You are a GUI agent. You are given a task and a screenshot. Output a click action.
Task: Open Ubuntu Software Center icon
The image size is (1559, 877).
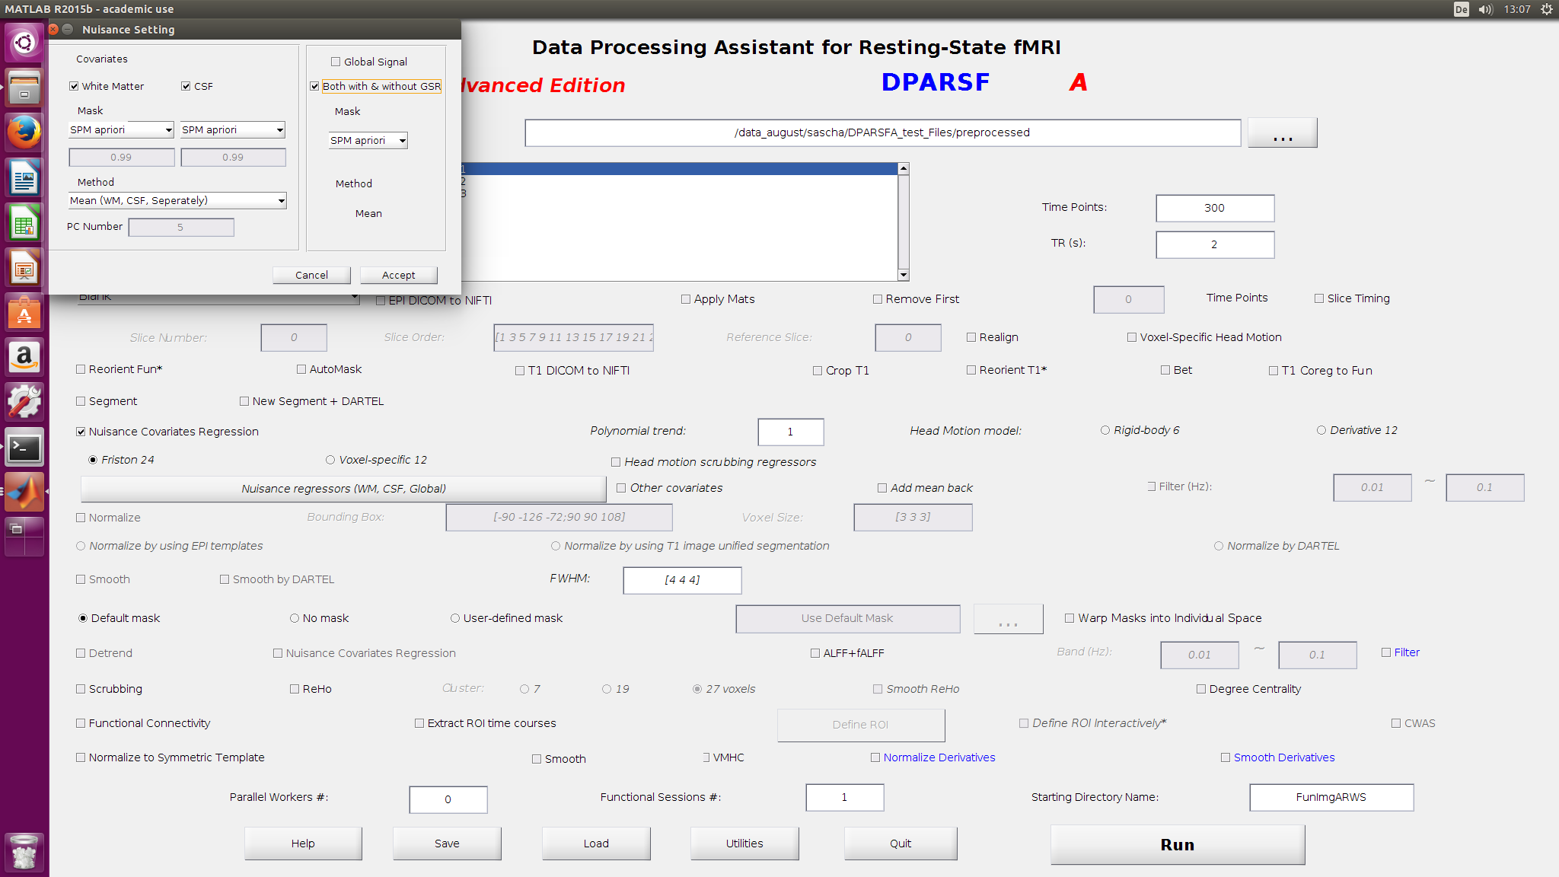click(x=24, y=313)
